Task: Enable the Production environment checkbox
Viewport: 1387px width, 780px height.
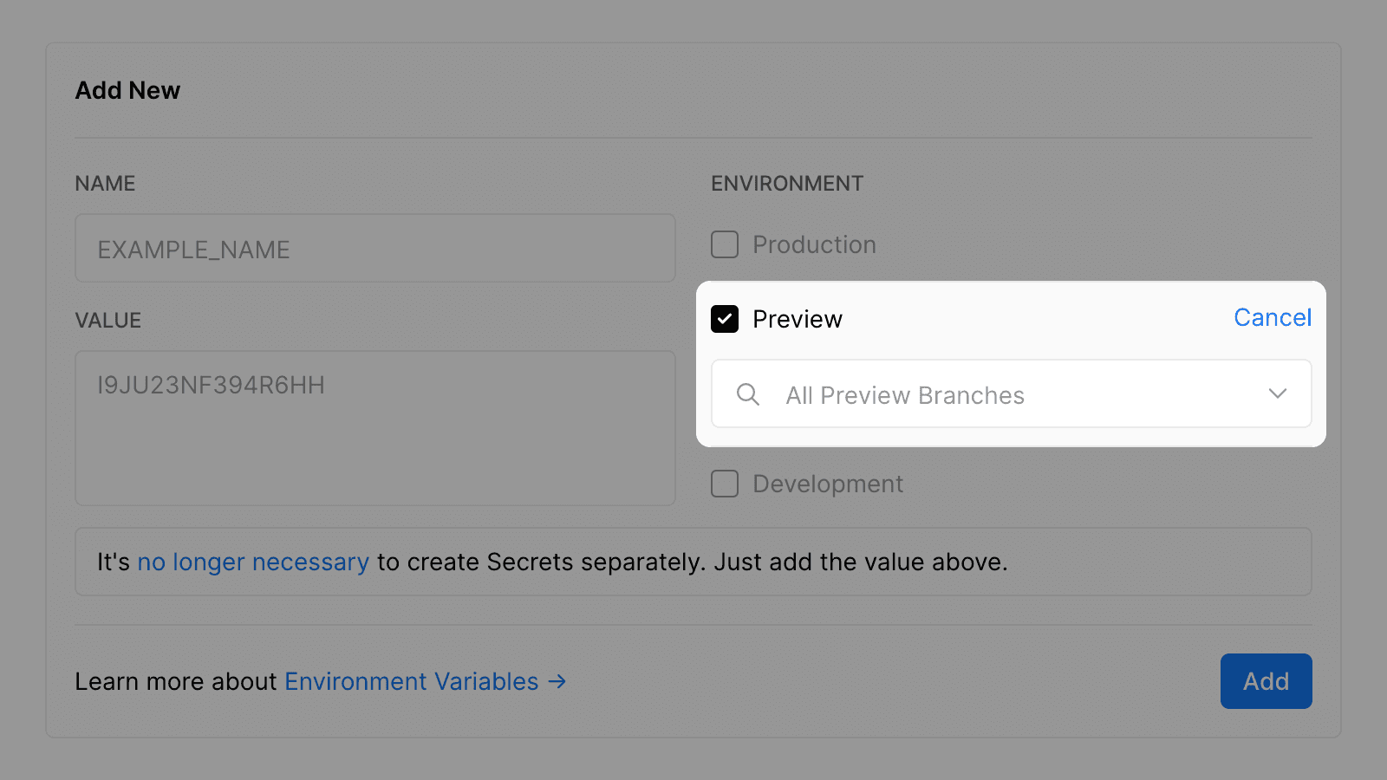Action: (725, 244)
